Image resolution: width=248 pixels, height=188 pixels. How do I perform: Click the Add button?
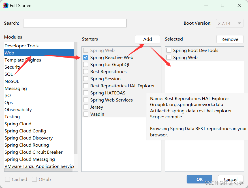147,39
